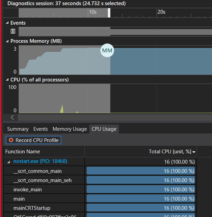This screenshot has width=212, height=217.
Task: Select the invoke_main function row
Action: click(27, 189)
